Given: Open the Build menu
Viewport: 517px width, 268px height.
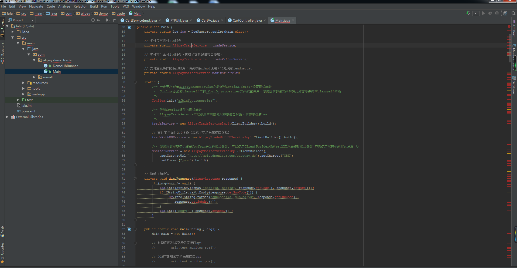Looking at the screenshot, I should pyautogui.click(x=94, y=6).
